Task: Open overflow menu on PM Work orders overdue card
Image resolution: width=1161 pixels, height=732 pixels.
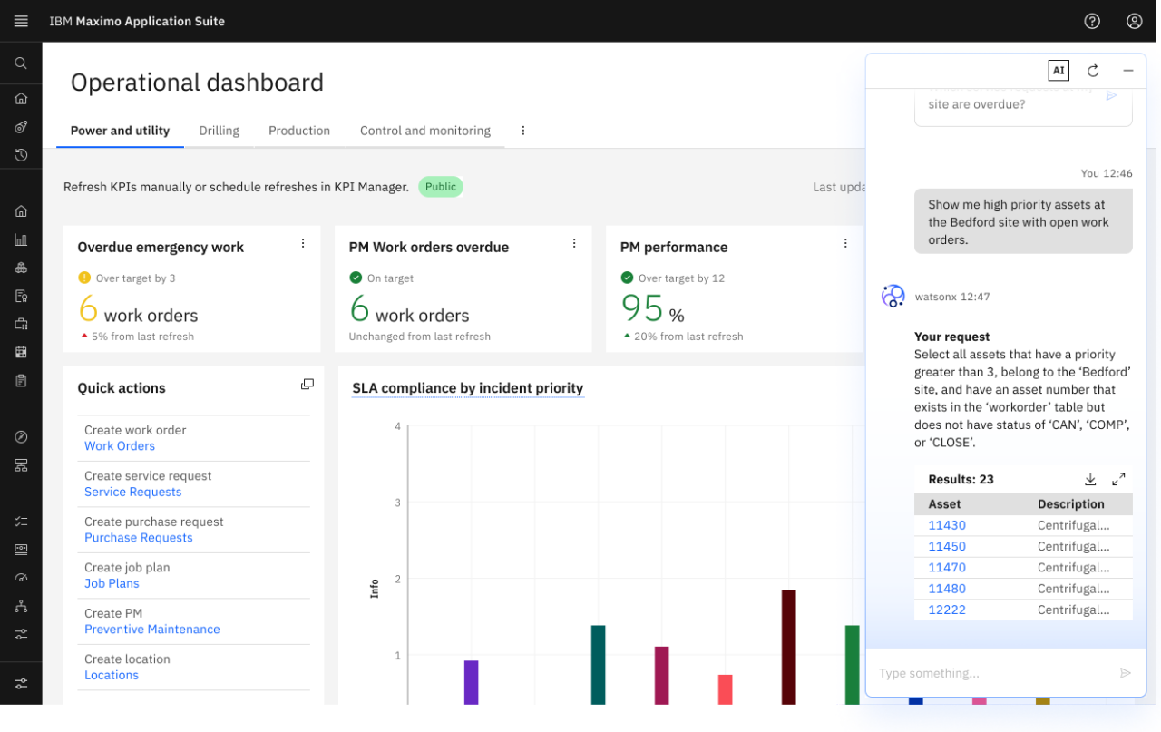Action: pyautogui.click(x=574, y=243)
